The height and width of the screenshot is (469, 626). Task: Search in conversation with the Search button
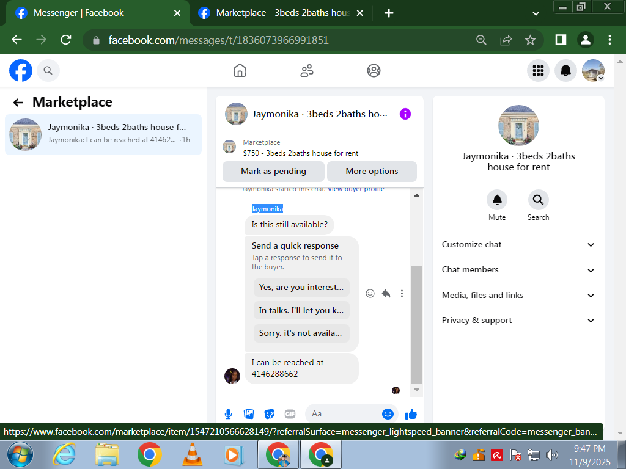(538, 200)
